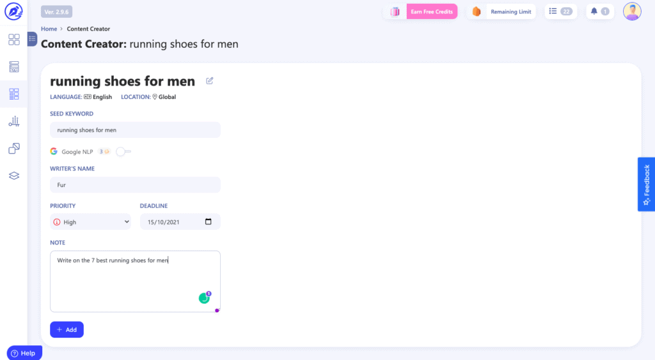The height and width of the screenshot is (360, 655).
Task: Toggle the Google NLP switch
Action: [123, 152]
